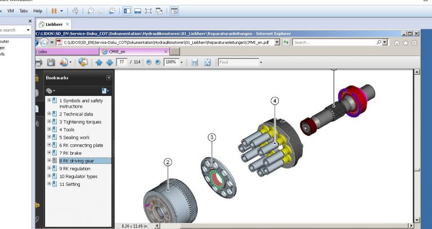The image size is (432, 229).
Task: Enter VMware full screen mode
Action: (x=148, y=11)
